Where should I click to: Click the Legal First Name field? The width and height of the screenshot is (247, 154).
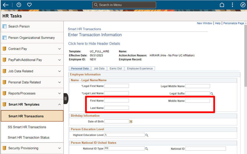click(x=117, y=86)
